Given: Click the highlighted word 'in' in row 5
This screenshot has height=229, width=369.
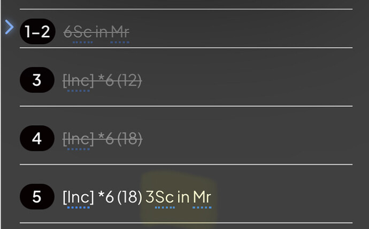Looking at the screenshot, I should (183, 197).
